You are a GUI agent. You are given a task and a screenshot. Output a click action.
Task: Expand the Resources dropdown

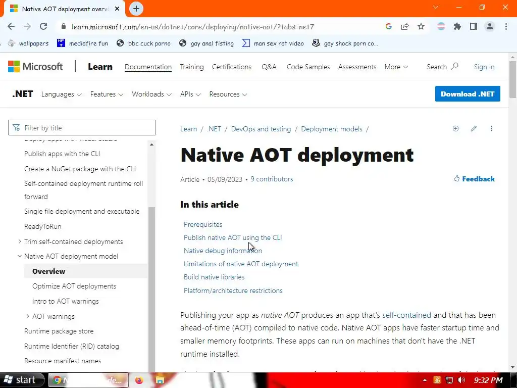(228, 94)
